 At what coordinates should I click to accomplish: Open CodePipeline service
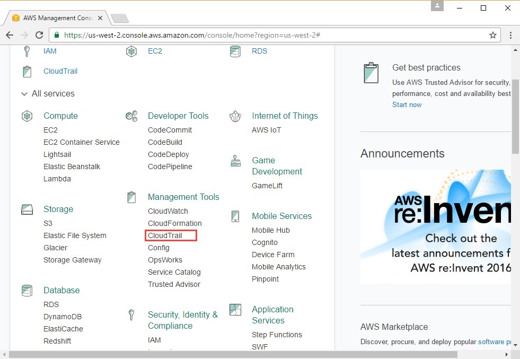click(170, 167)
